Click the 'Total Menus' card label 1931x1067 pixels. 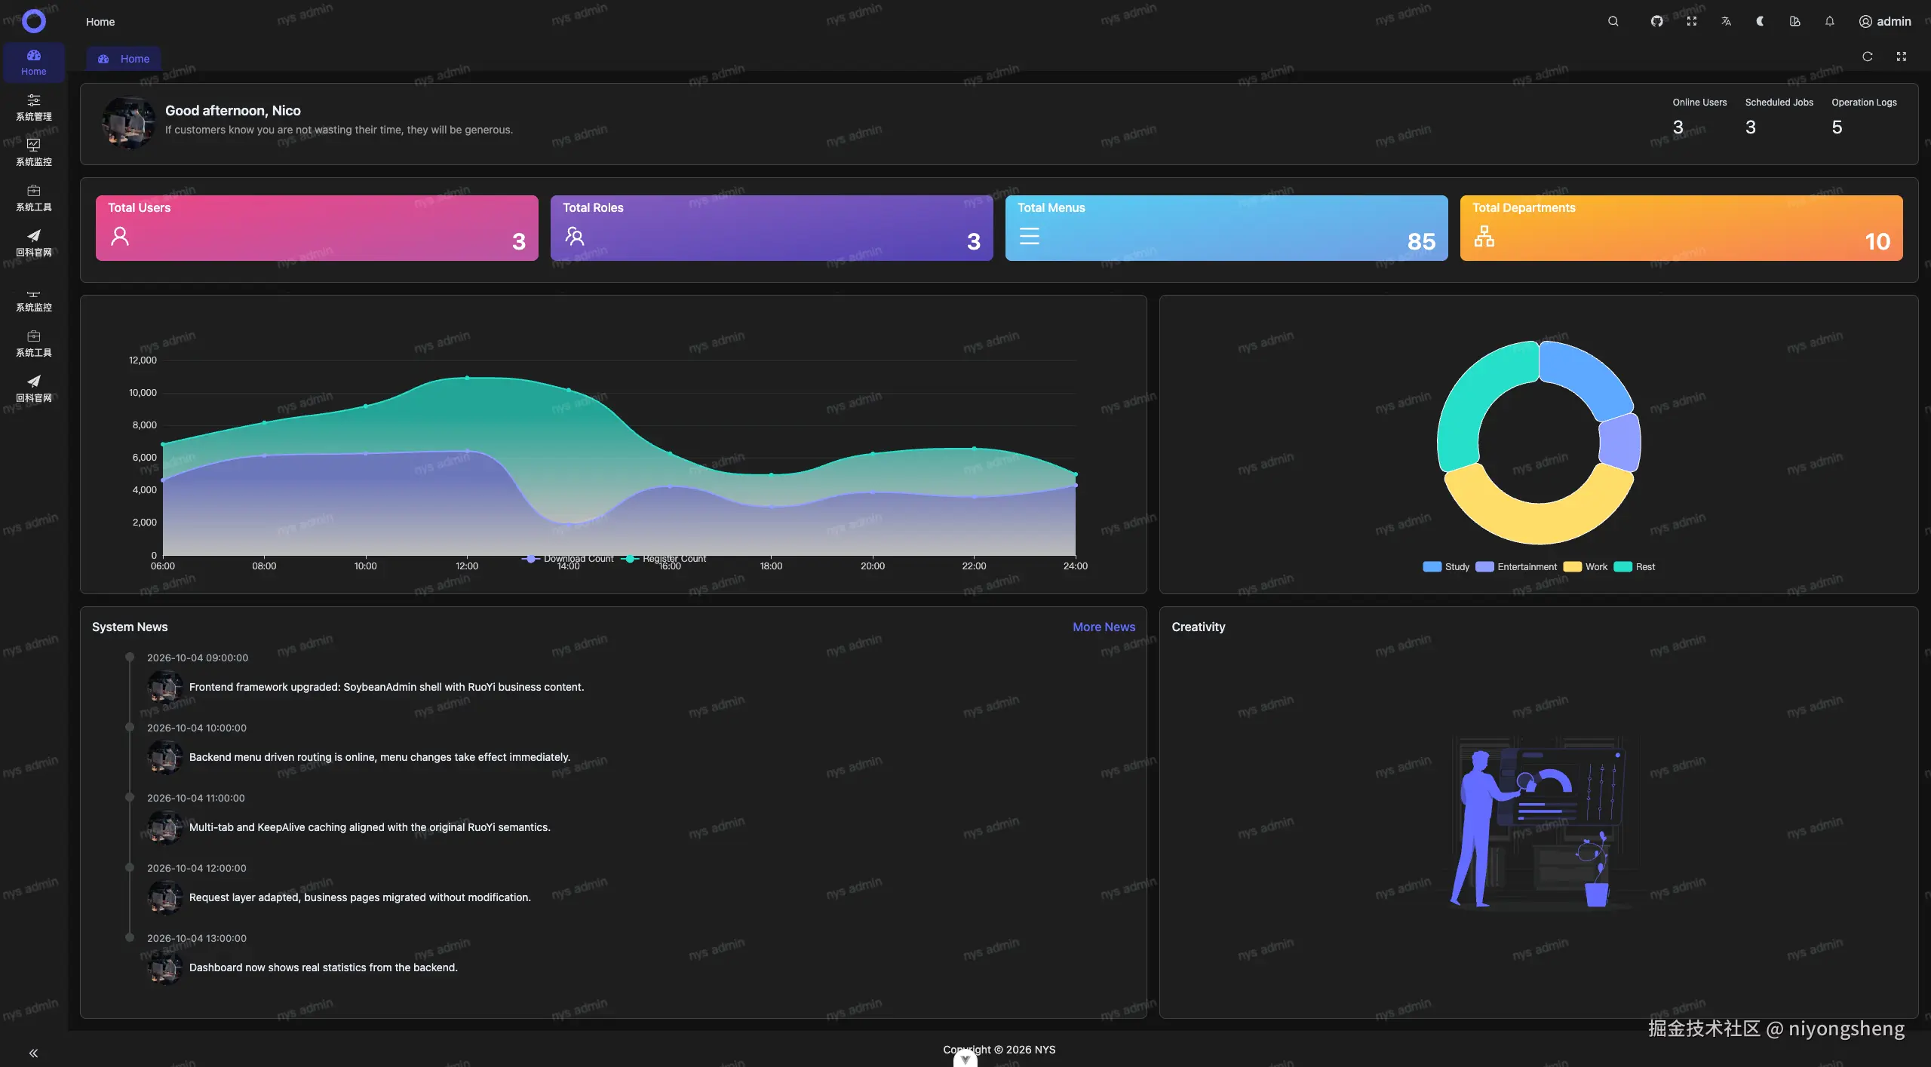[1051, 208]
